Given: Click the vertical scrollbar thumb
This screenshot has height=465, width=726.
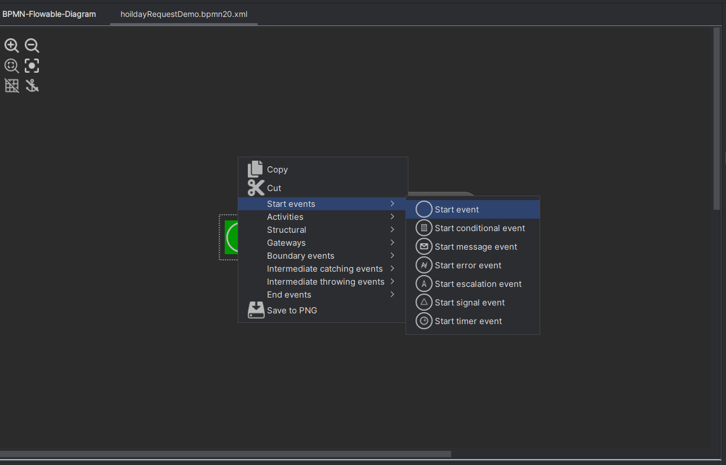Looking at the screenshot, I should click(716, 118).
